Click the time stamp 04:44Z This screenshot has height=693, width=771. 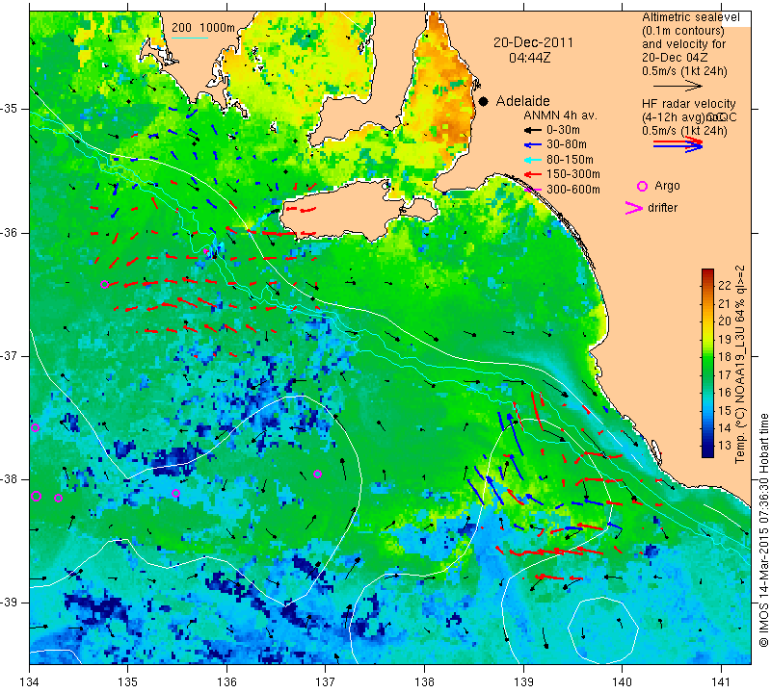coord(529,58)
